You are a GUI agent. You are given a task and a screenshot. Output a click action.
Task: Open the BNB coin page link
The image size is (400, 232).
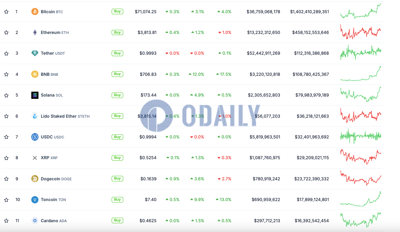[x=49, y=75]
